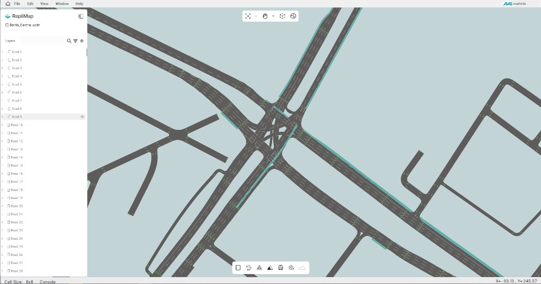Select the Road 8 layer row
This screenshot has width=541, height=284.
click(43, 109)
